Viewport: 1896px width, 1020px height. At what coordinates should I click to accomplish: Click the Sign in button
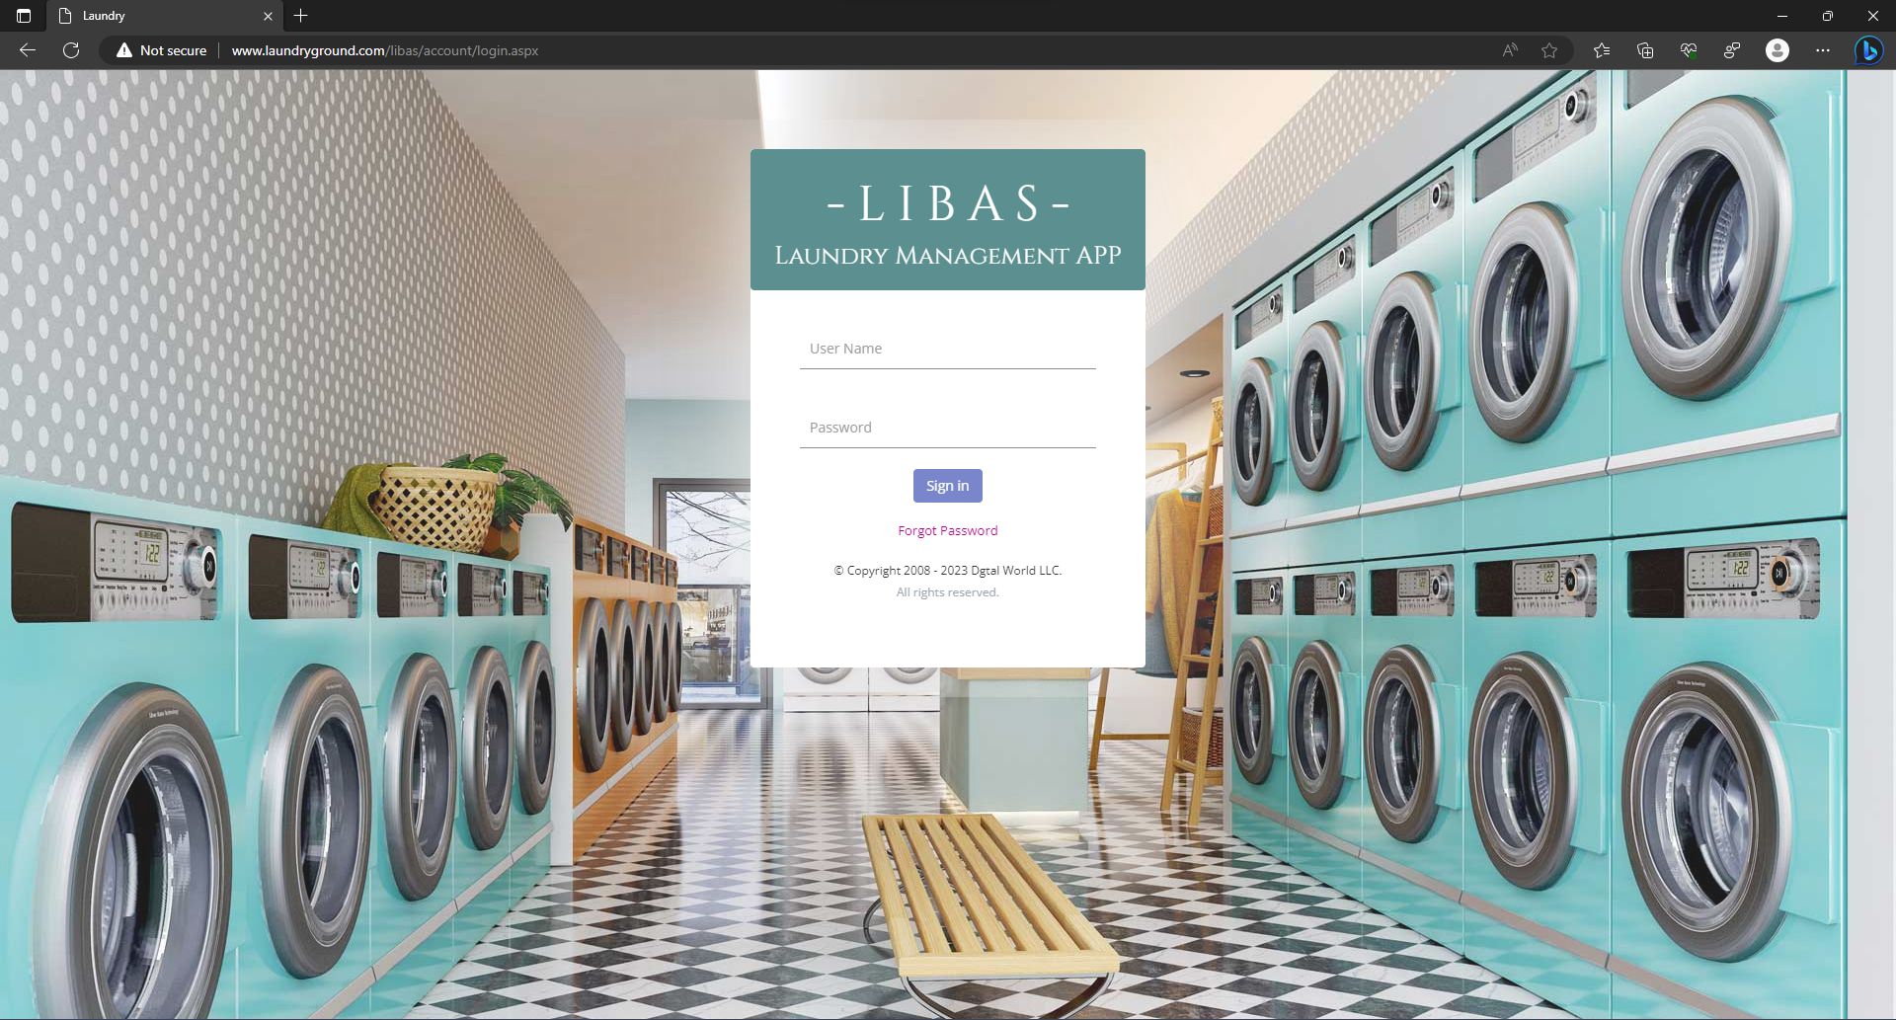click(948, 486)
